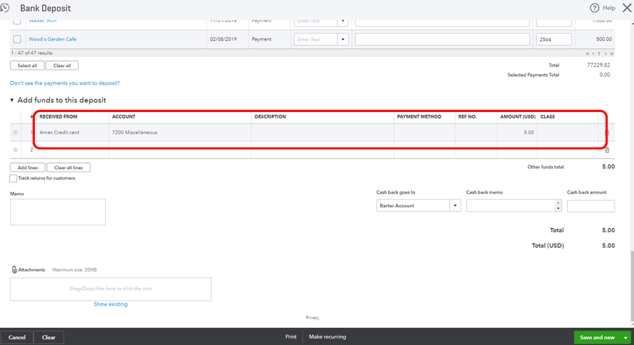Go to the last results page
Image resolution: width=634 pixels, height=345 pixels.
click(x=612, y=53)
